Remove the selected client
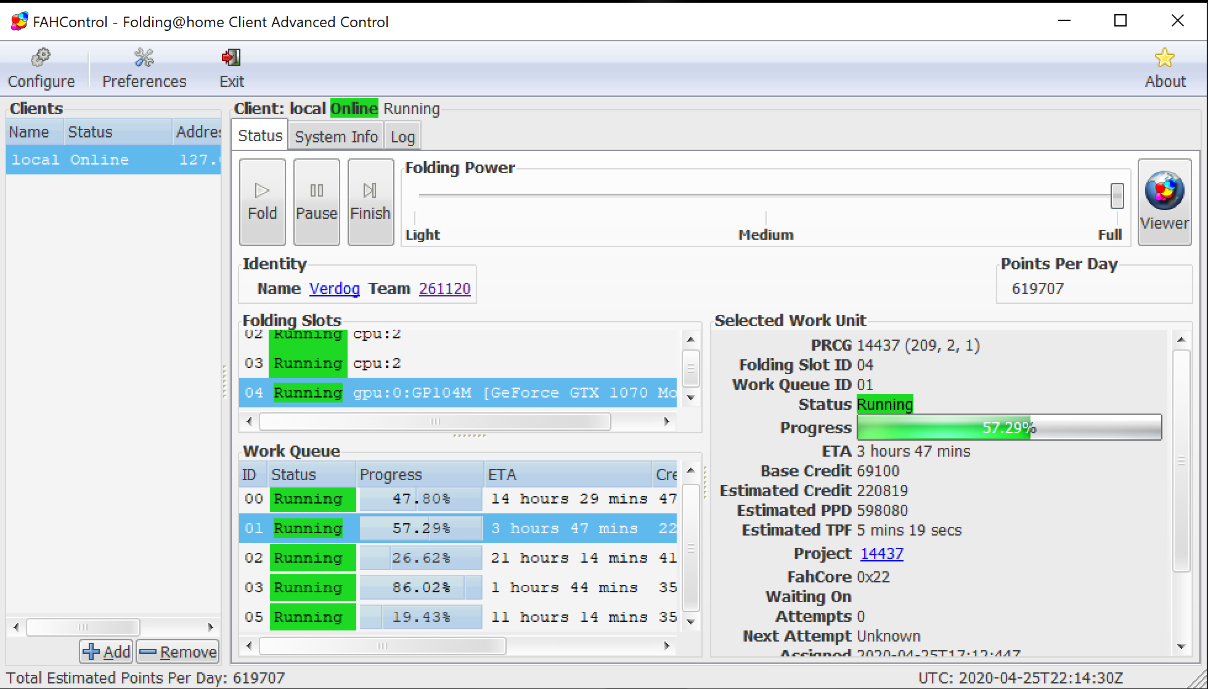The image size is (1208, 689). click(178, 651)
